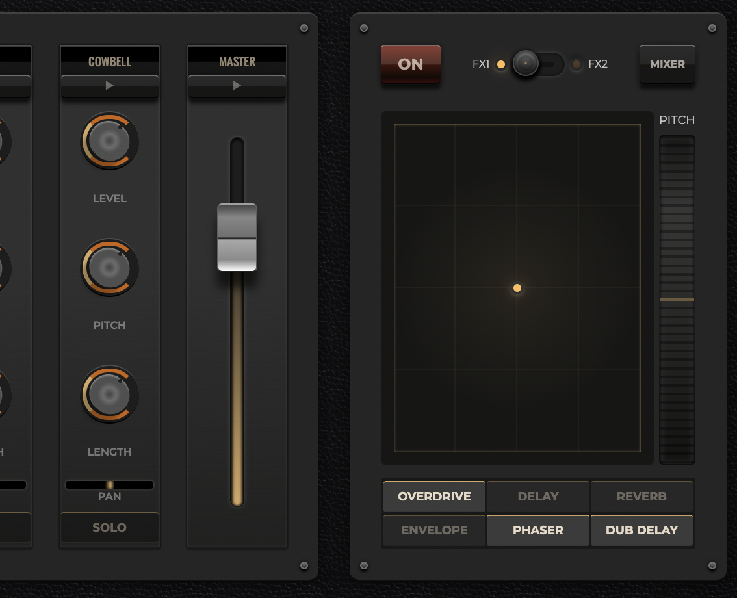The height and width of the screenshot is (598, 737).
Task: Toggle SOLO on the Cowbell channel
Action: click(x=109, y=527)
